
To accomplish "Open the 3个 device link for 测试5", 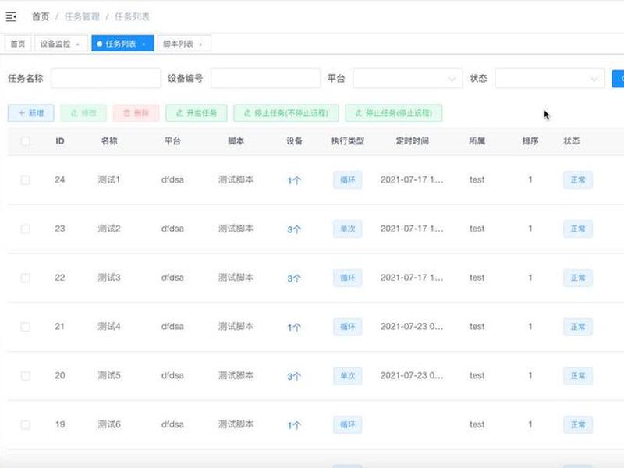I will click(x=294, y=376).
